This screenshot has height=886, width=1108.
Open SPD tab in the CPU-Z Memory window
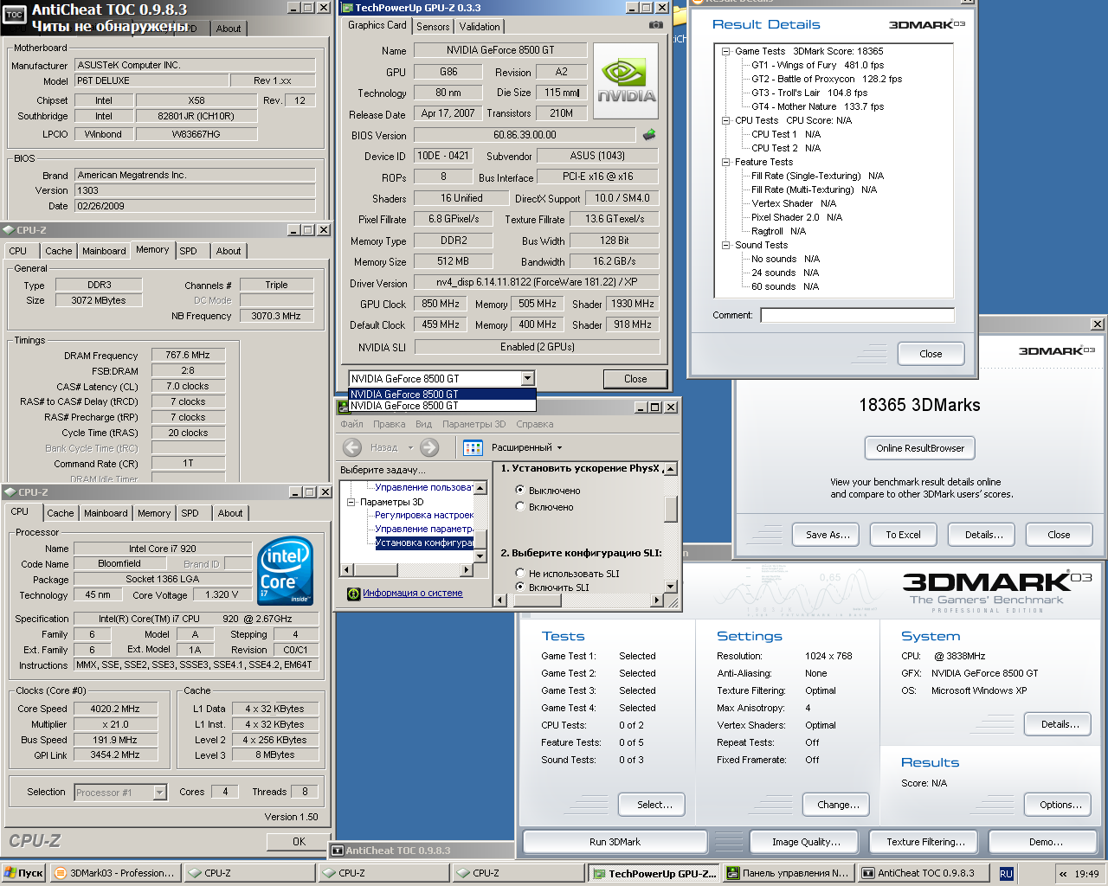coord(189,251)
